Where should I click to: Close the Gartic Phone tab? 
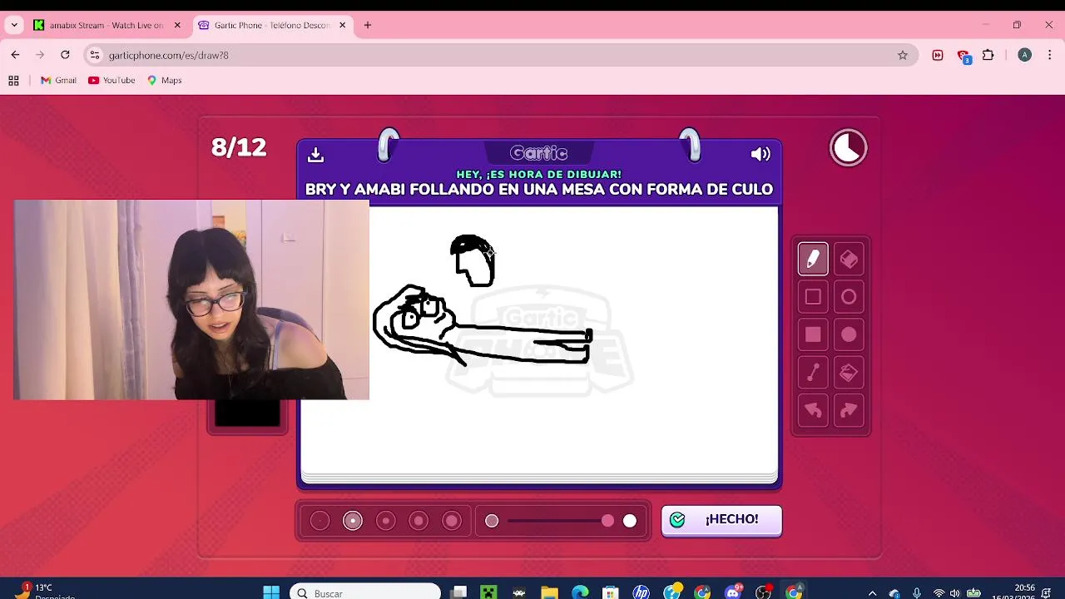click(342, 25)
